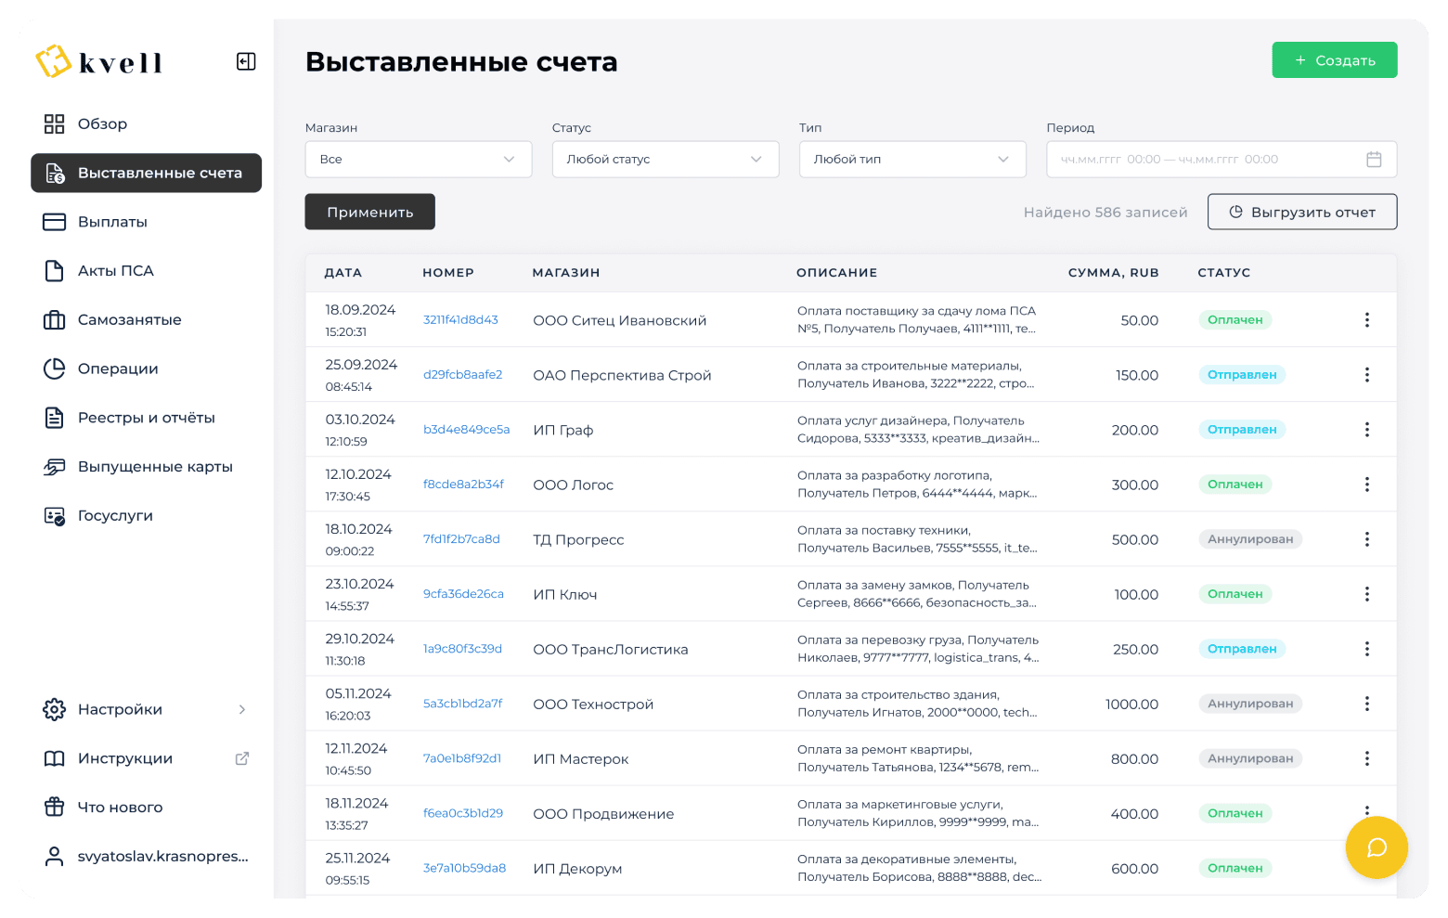Collapse the sidebar with the panel icon
The image size is (1448, 918).
click(246, 62)
